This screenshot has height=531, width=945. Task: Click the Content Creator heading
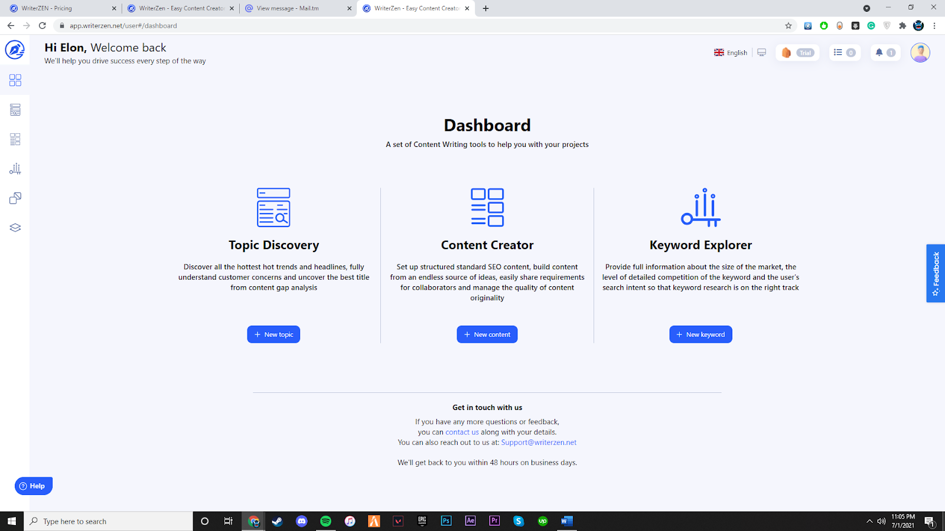[x=487, y=245]
